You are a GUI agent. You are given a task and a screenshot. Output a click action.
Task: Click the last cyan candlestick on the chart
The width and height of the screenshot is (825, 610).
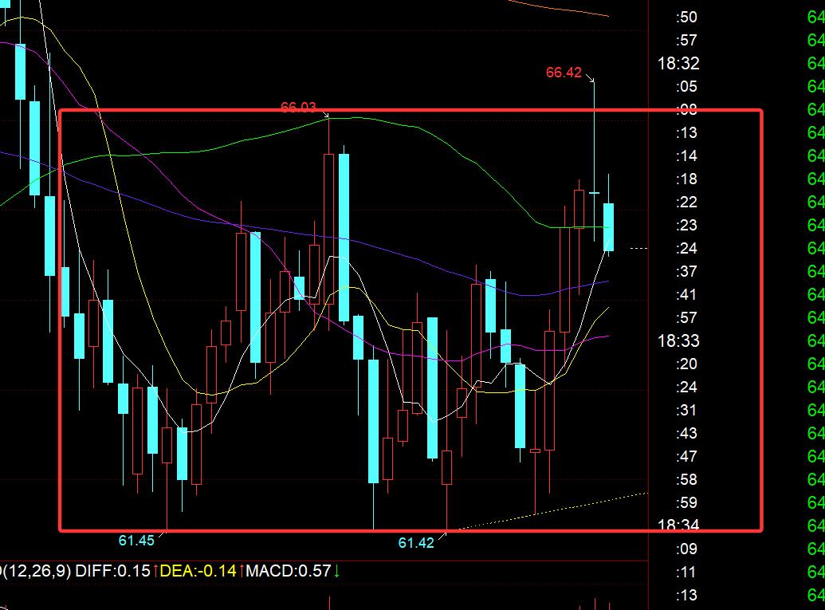[608, 227]
